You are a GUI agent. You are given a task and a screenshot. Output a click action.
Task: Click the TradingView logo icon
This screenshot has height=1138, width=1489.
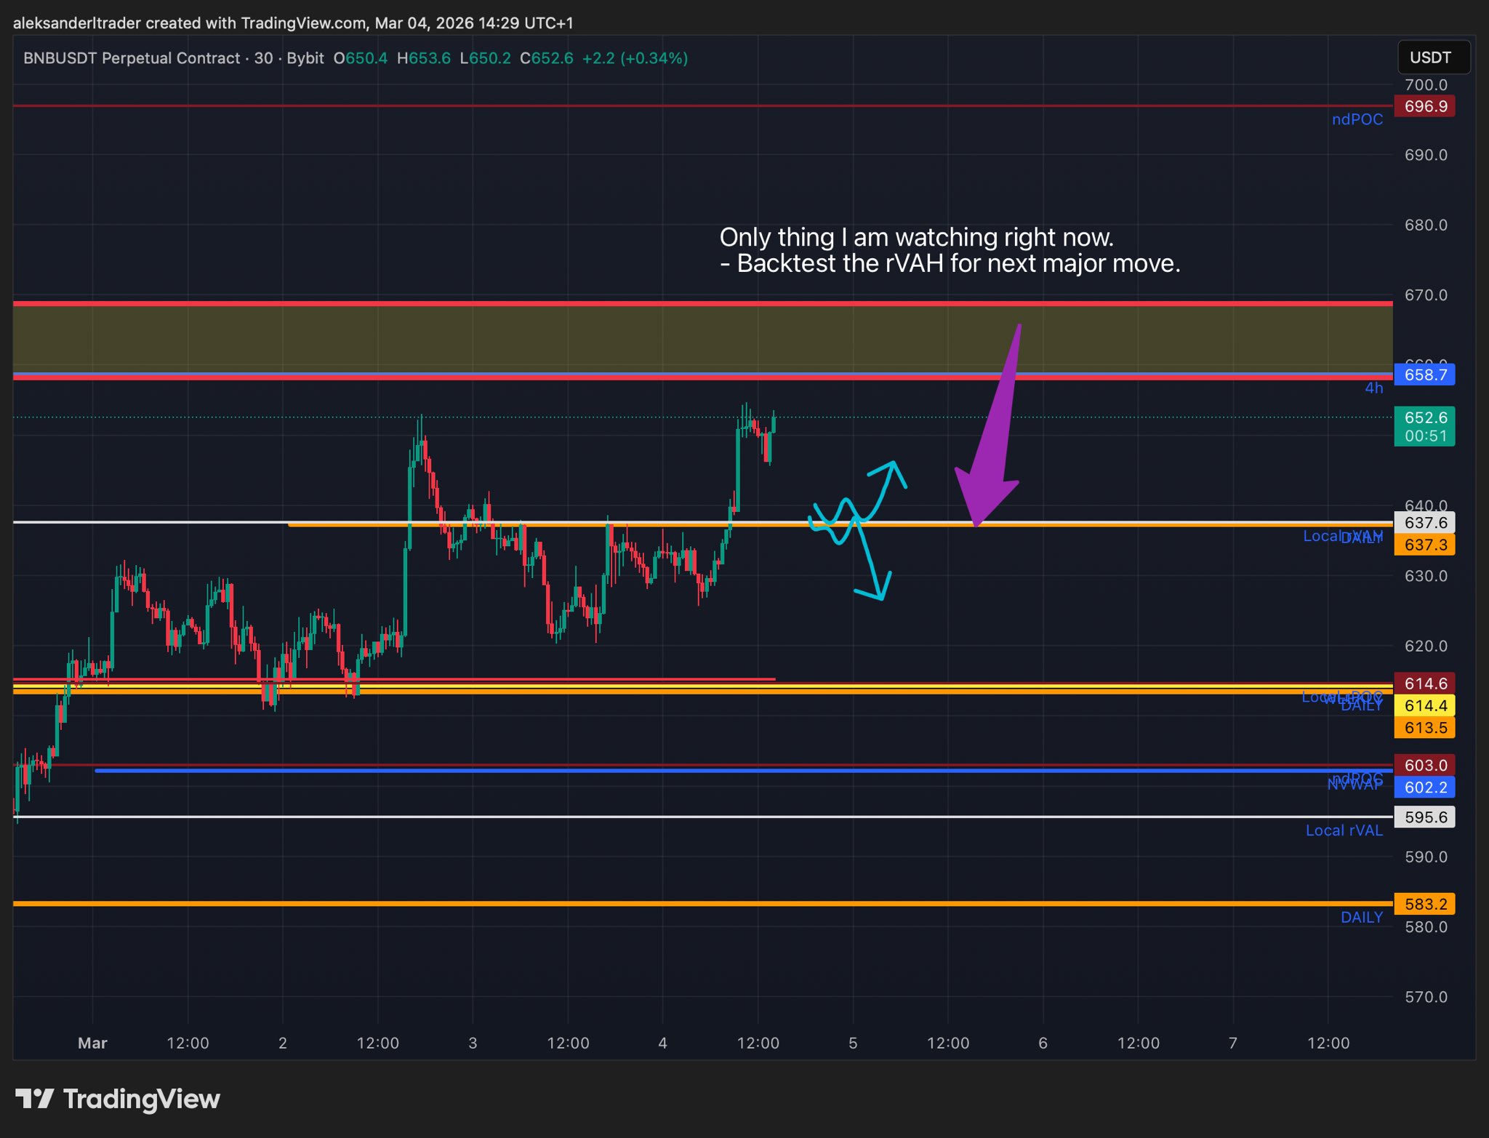pyautogui.click(x=34, y=1099)
